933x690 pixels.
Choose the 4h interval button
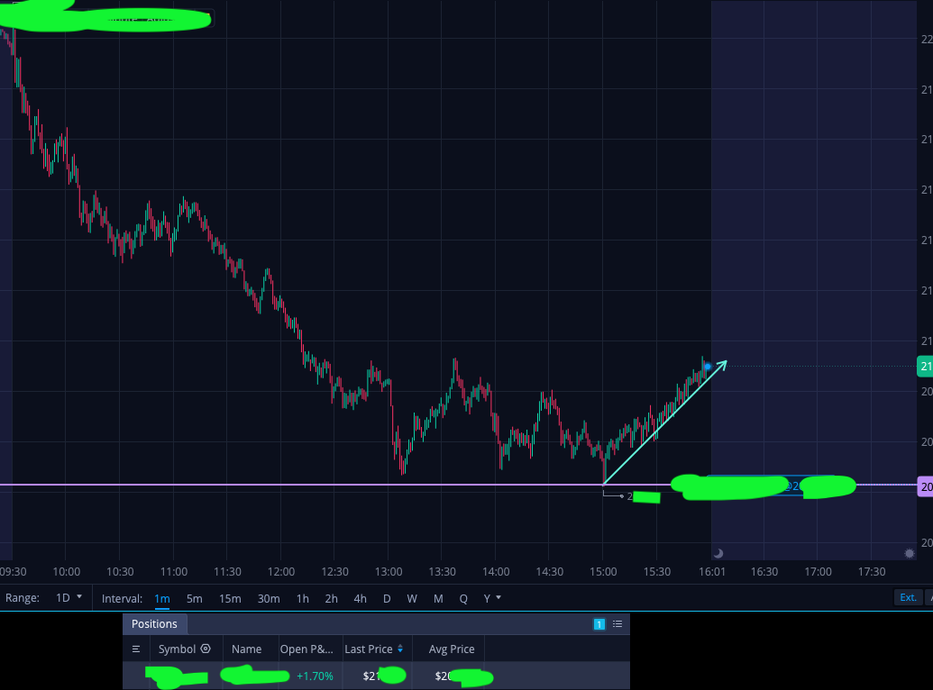point(360,598)
